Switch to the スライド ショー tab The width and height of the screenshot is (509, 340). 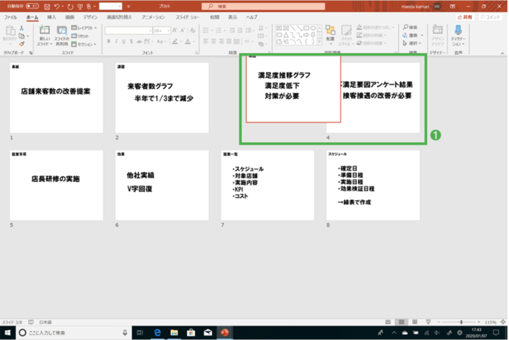pyautogui.click(x=188, y=17)
